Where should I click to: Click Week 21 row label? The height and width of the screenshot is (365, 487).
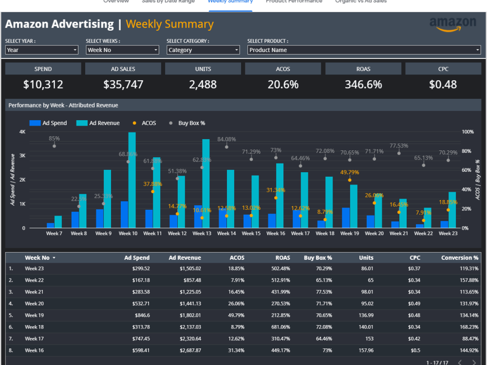[34, 292]
